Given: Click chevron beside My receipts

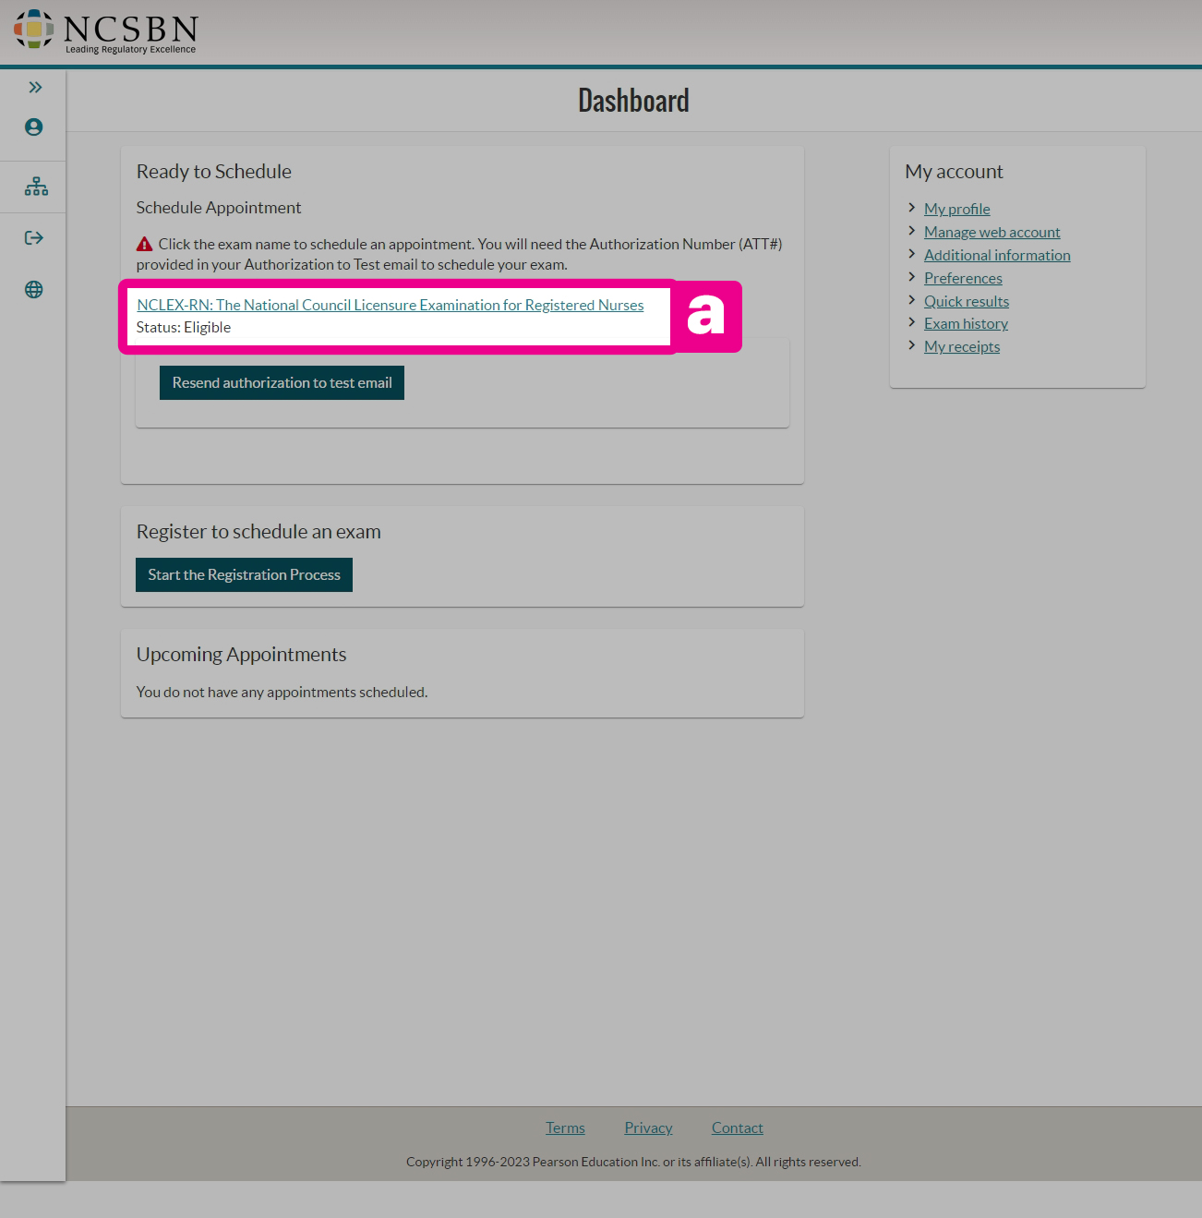Looking at the screenshot, I should tap(911, 345).
